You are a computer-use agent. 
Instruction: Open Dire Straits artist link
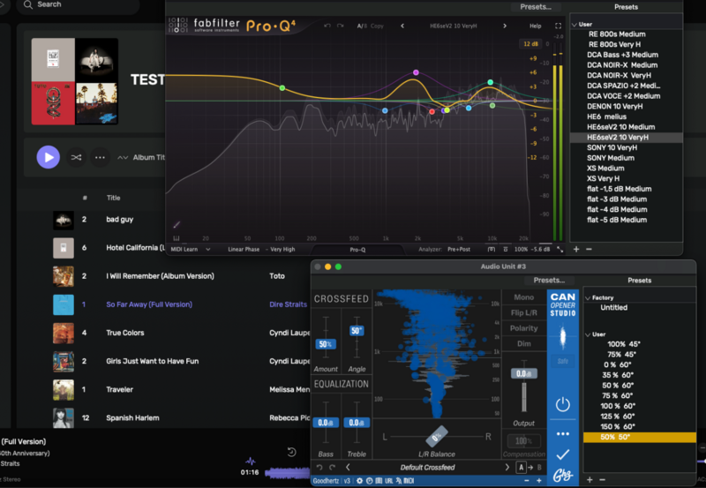click(289, 304)
